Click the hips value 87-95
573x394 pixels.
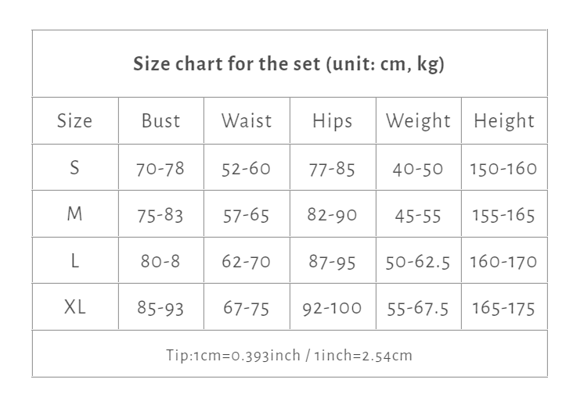click(332, 261)
